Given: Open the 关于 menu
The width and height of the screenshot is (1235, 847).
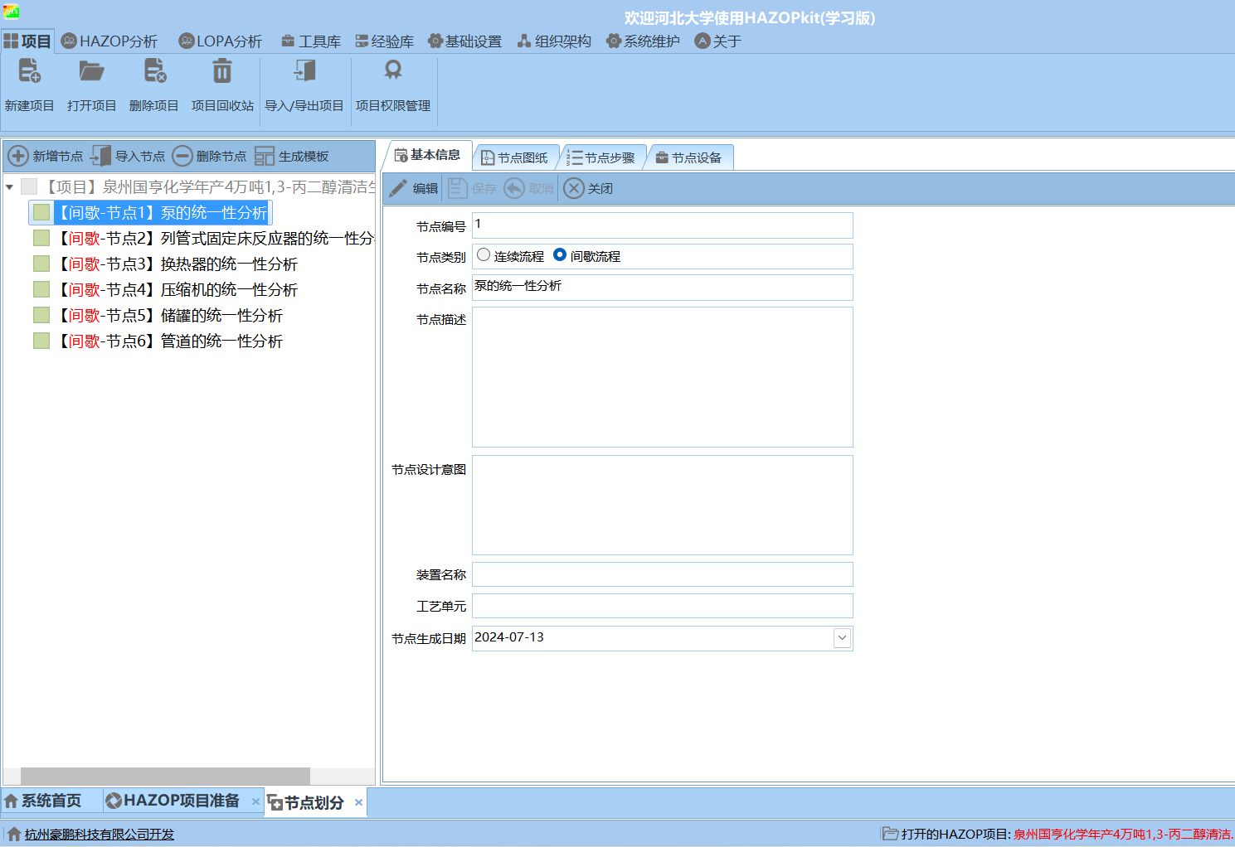Looking at the screenshot, I should tap(718, 41).
